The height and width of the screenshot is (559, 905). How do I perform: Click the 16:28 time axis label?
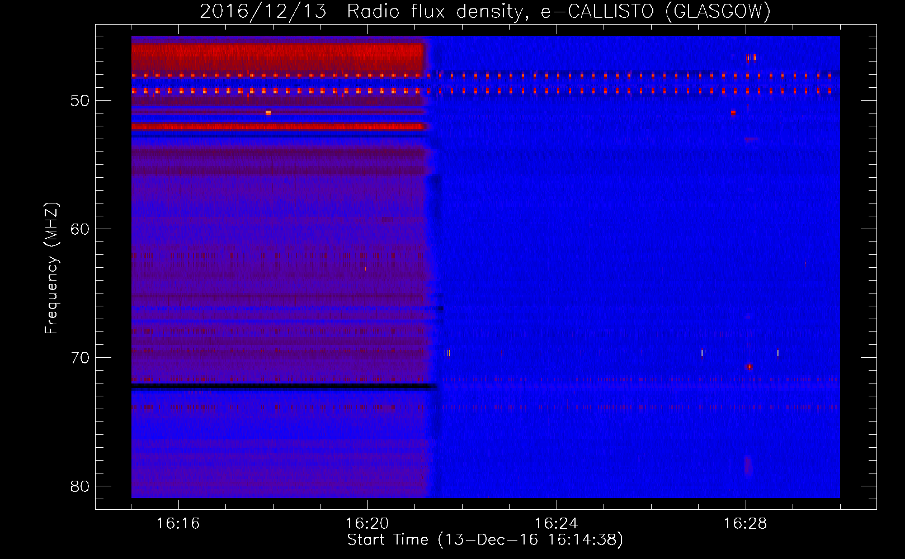pos(745,524)
